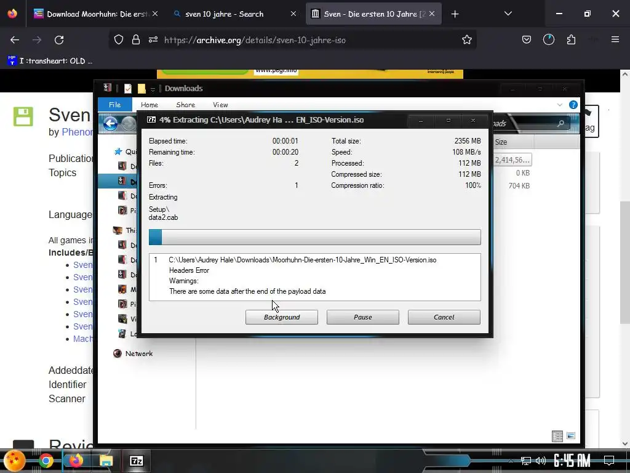Close the sven 10 jahre Search tab

coord(293,14)
